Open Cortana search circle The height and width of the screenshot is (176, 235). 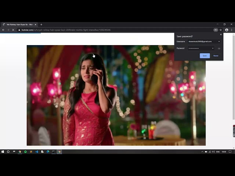8,151
